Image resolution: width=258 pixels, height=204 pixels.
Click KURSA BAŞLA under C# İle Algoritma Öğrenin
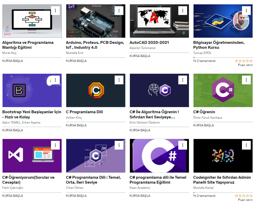(x=140, y=130)
